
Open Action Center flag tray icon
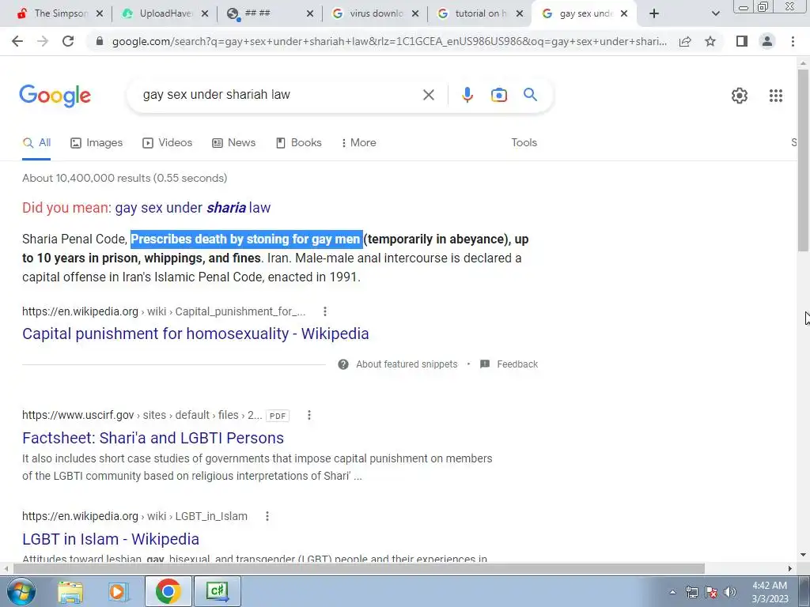[x=711, y=592]
